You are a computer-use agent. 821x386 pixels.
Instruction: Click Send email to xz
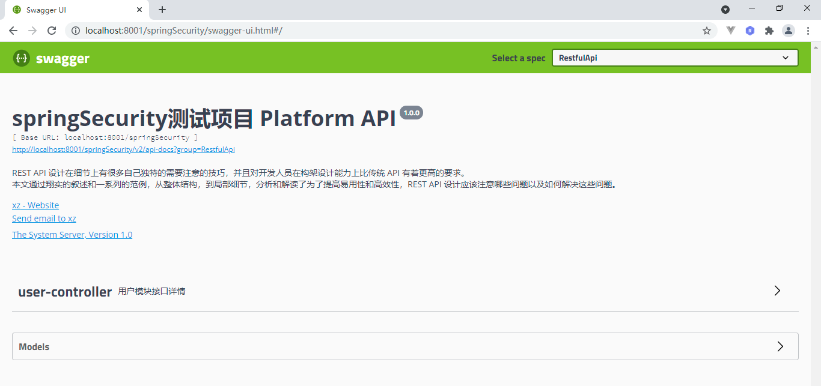click(44, 219)
